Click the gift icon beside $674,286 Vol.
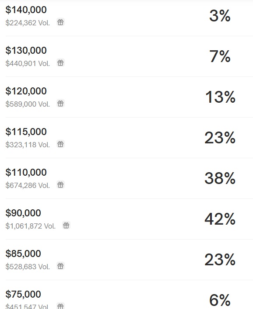253x309 pixels. (60, 185)
